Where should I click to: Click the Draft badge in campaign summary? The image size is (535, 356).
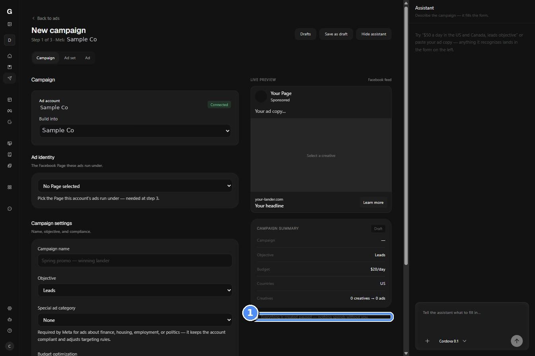pyautogui.click(x=378, y=229)
